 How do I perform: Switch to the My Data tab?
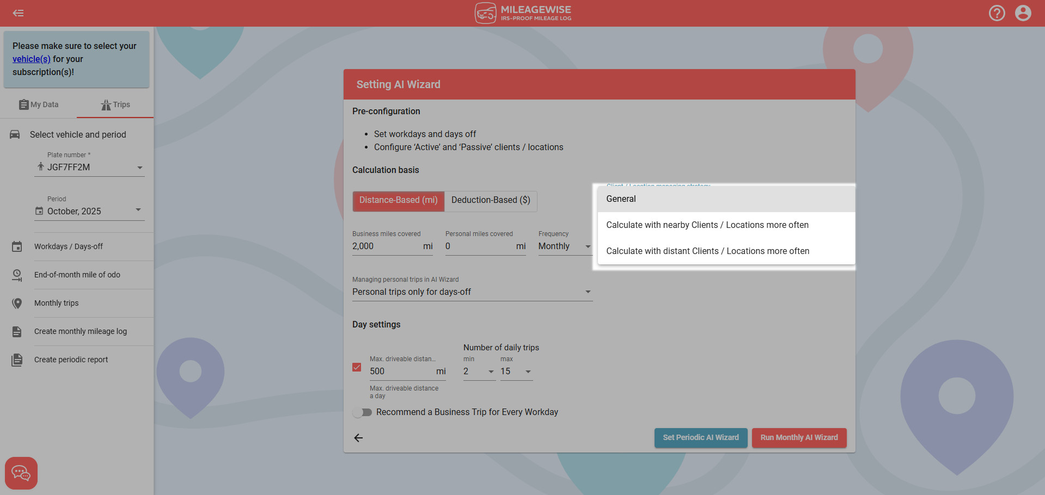point(39,104)
